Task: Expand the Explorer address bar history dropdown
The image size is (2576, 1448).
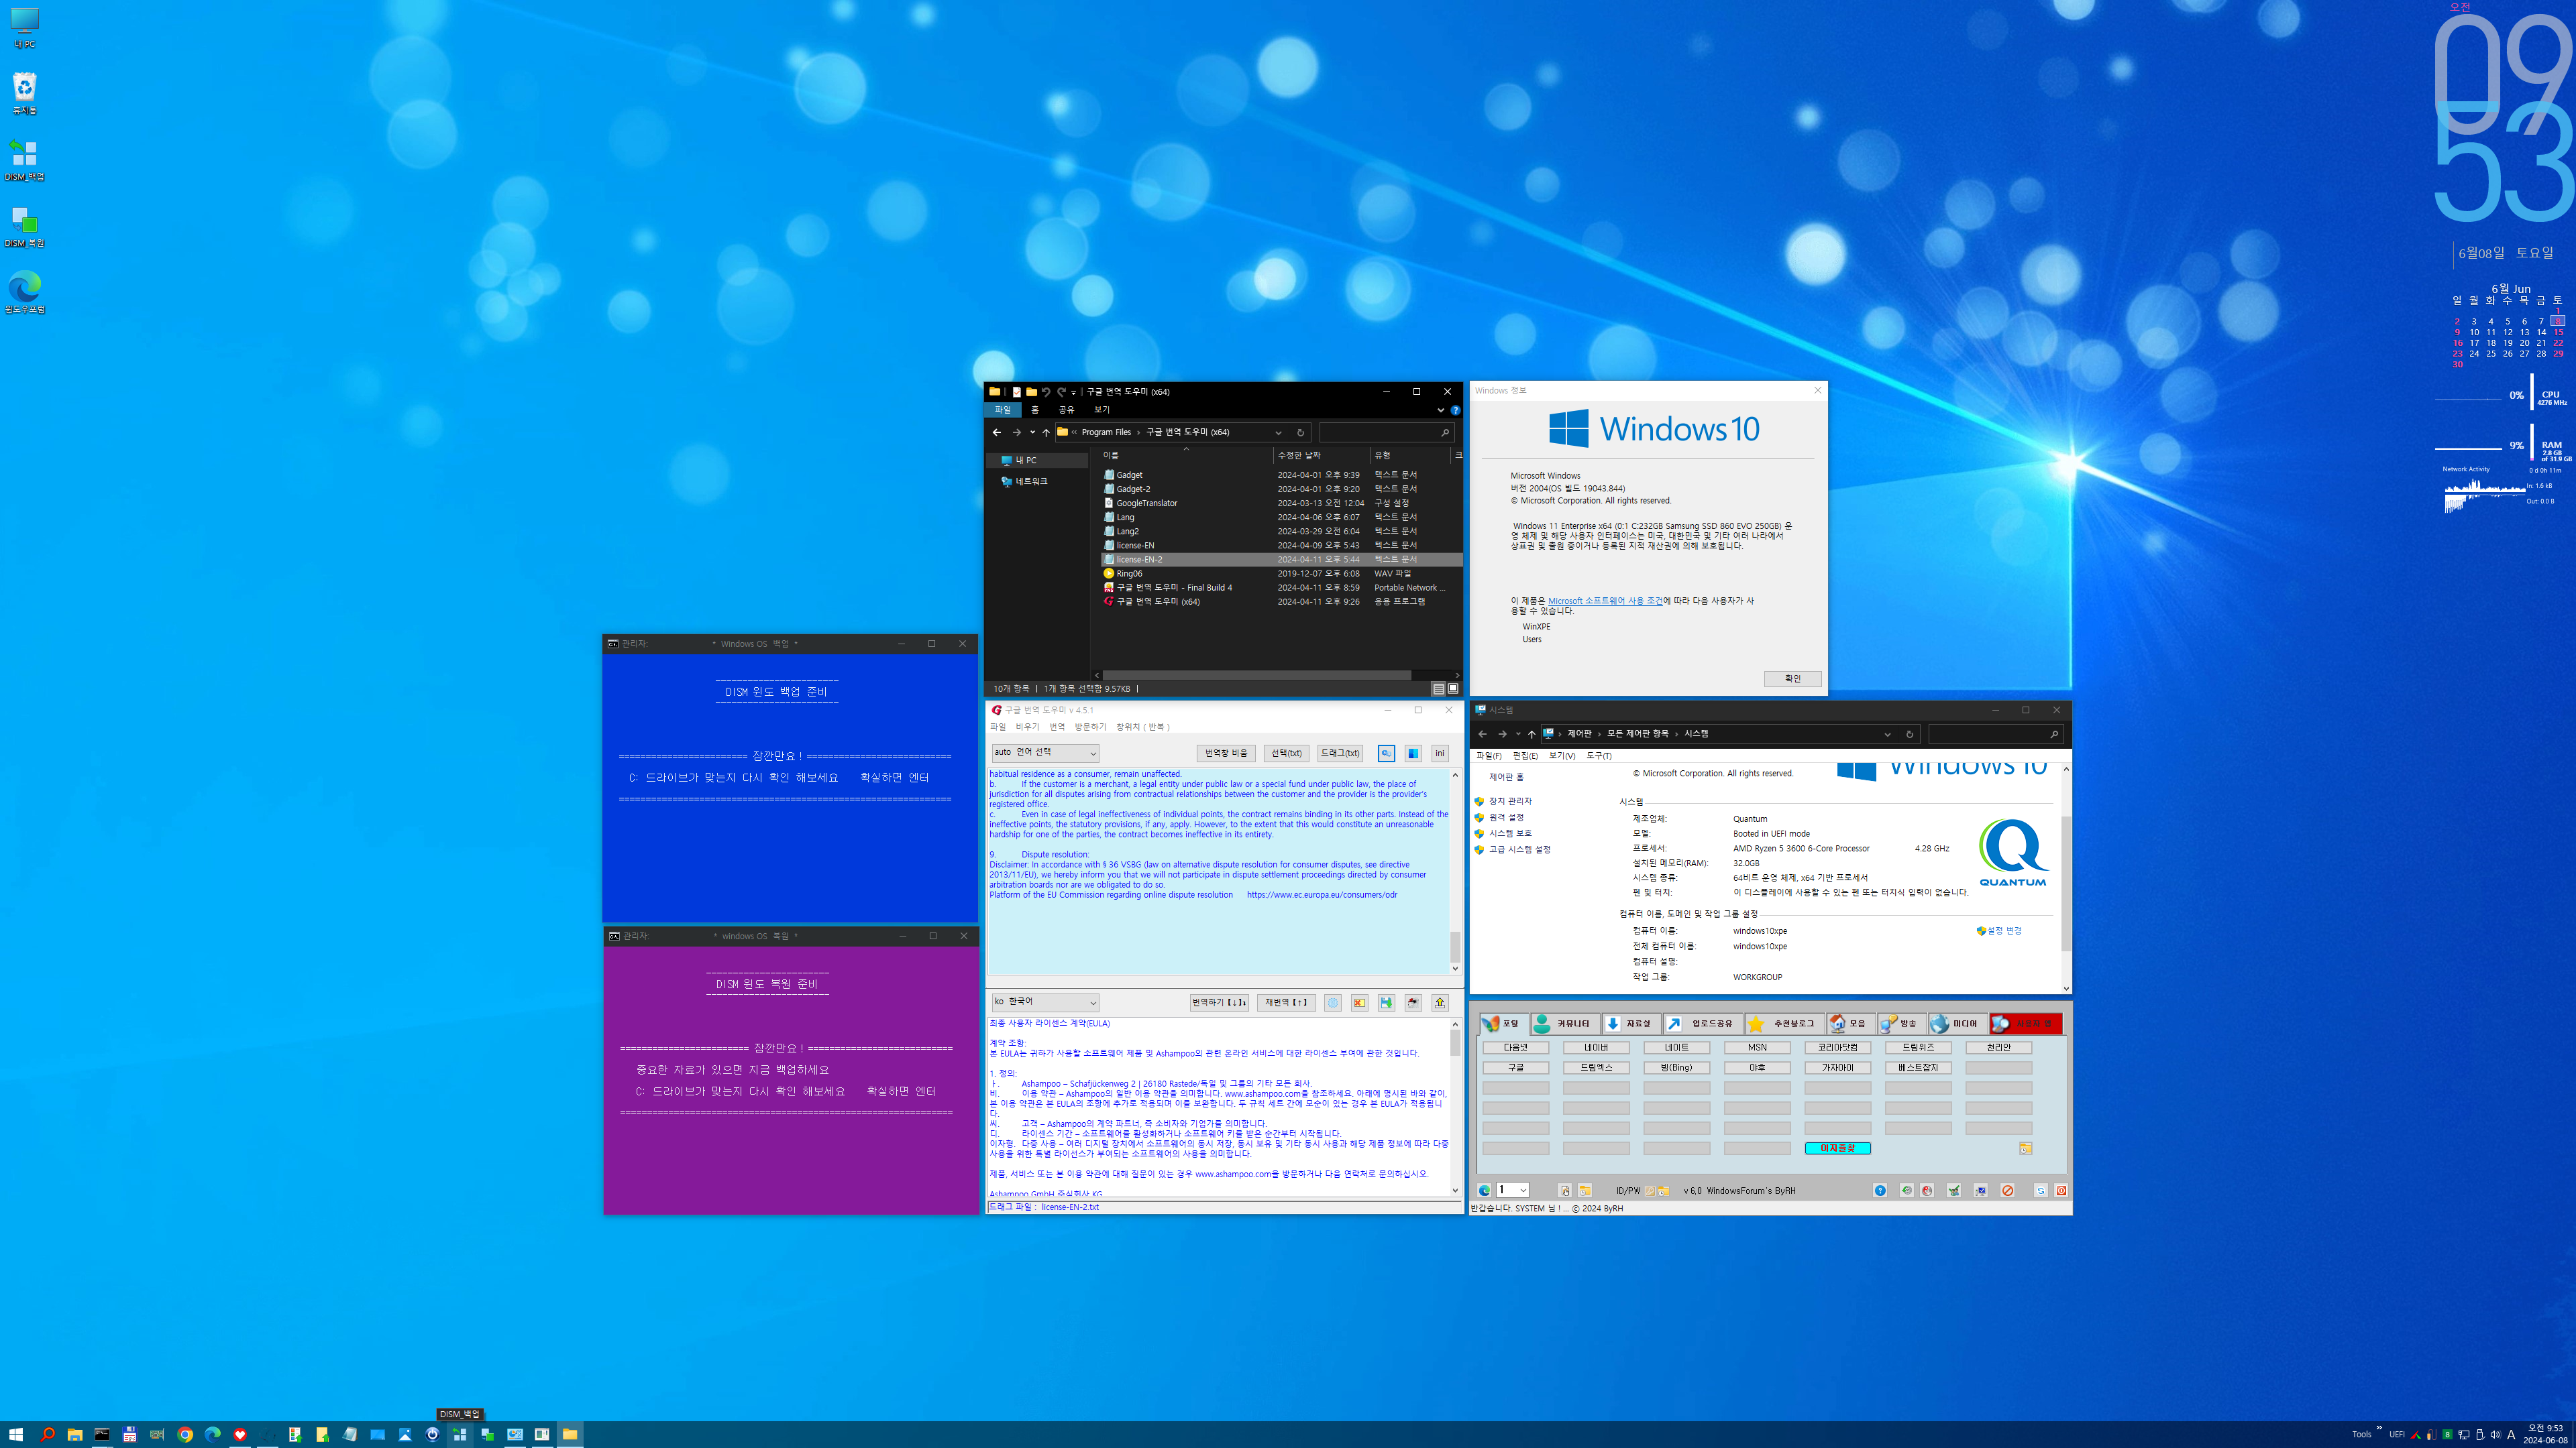Action: (x=1278, y=432)
